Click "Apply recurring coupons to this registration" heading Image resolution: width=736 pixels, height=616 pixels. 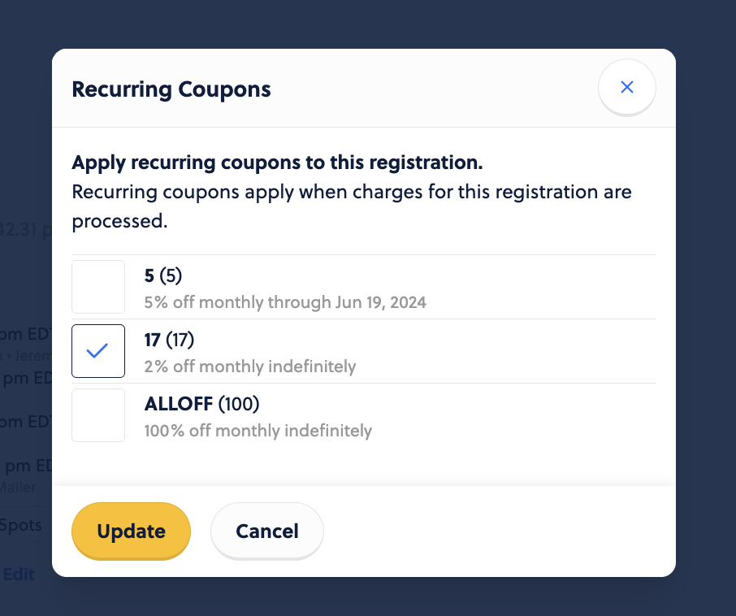click(x=277, y=163)
